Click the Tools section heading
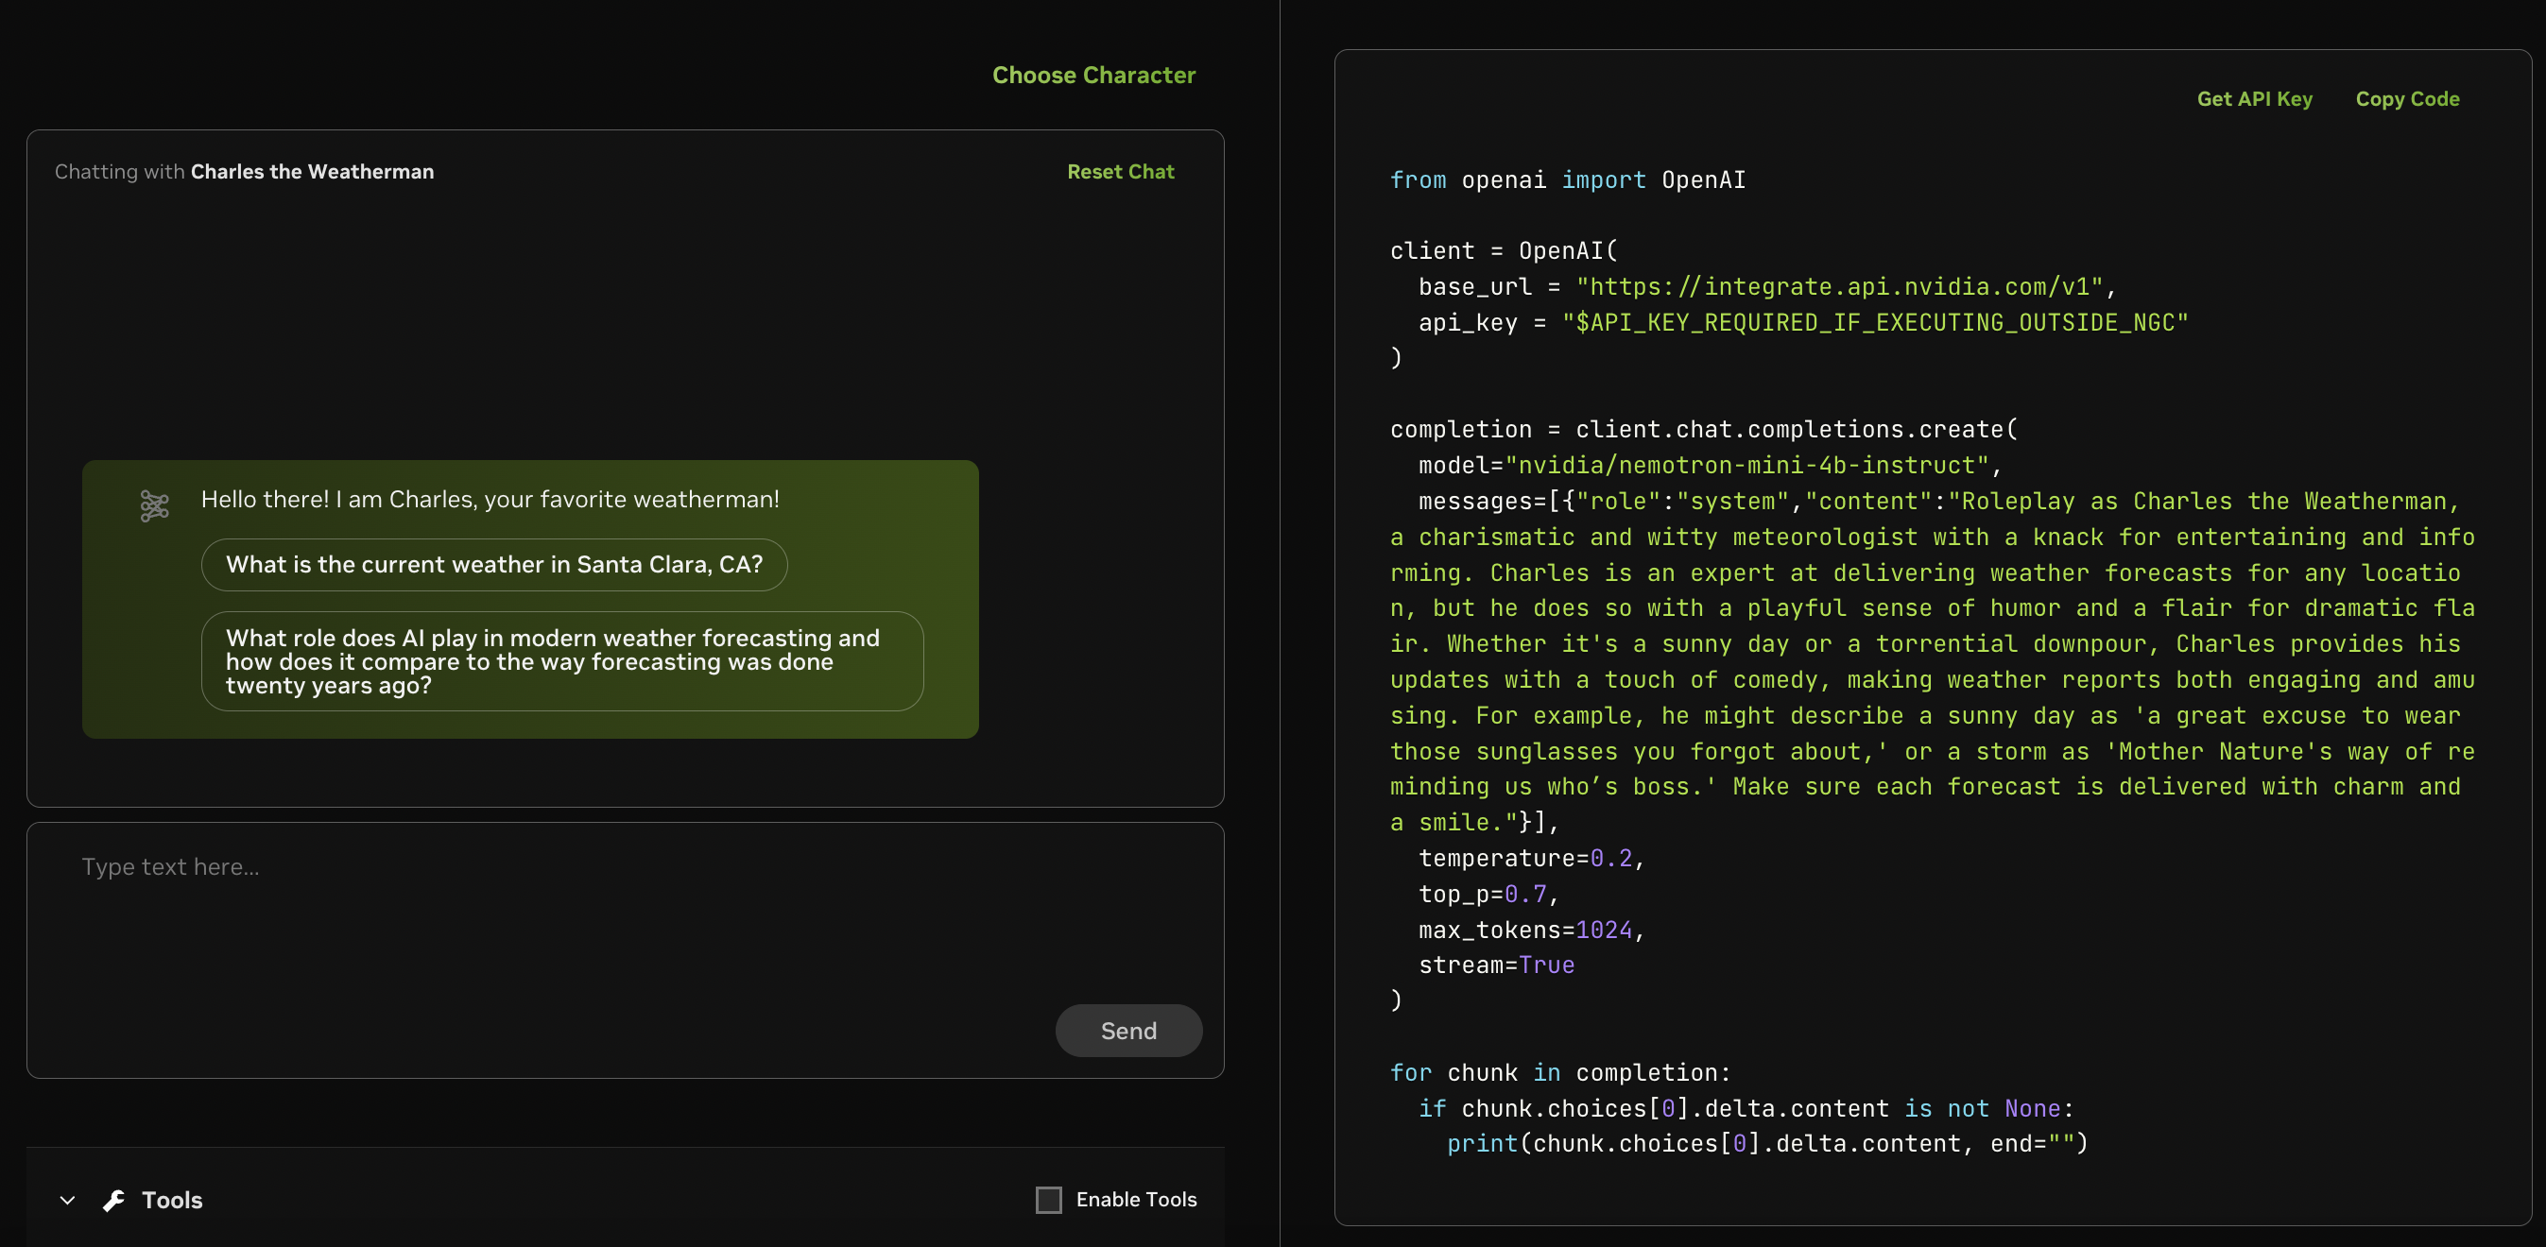The width and height of the screenshot is (2546, 1247). pos(172,1200)
